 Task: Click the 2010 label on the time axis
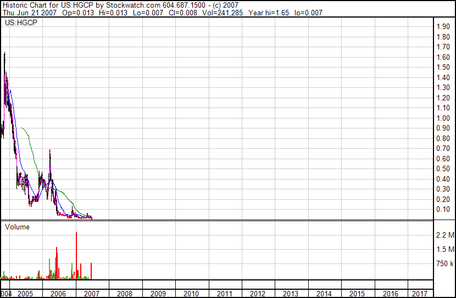point(191,294)
